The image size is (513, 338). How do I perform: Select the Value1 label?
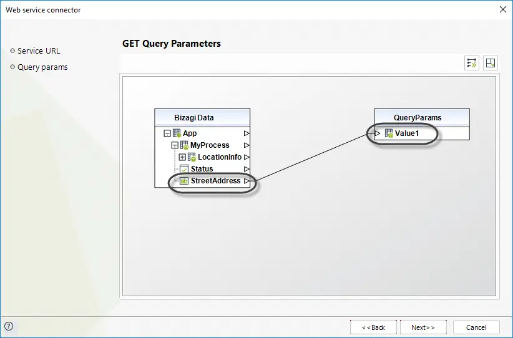(x=407, y=133)
